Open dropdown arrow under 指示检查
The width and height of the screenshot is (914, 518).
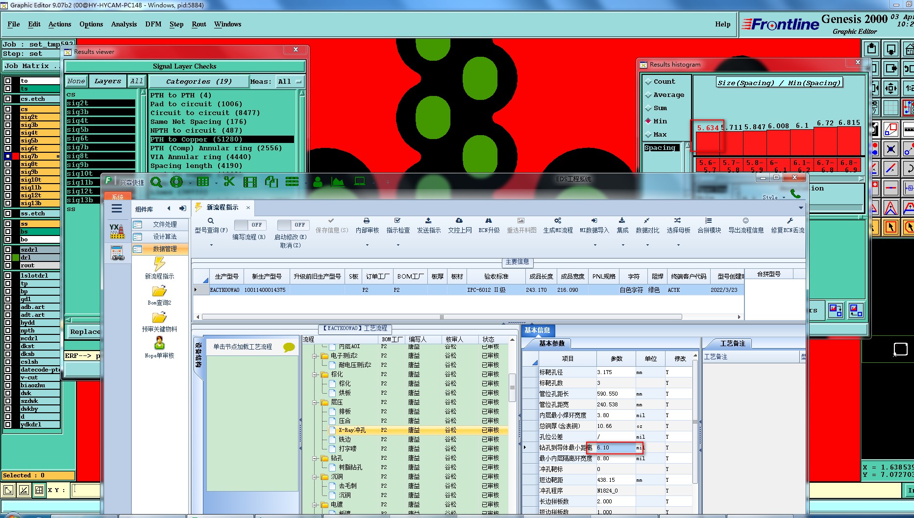pos(398,245)
